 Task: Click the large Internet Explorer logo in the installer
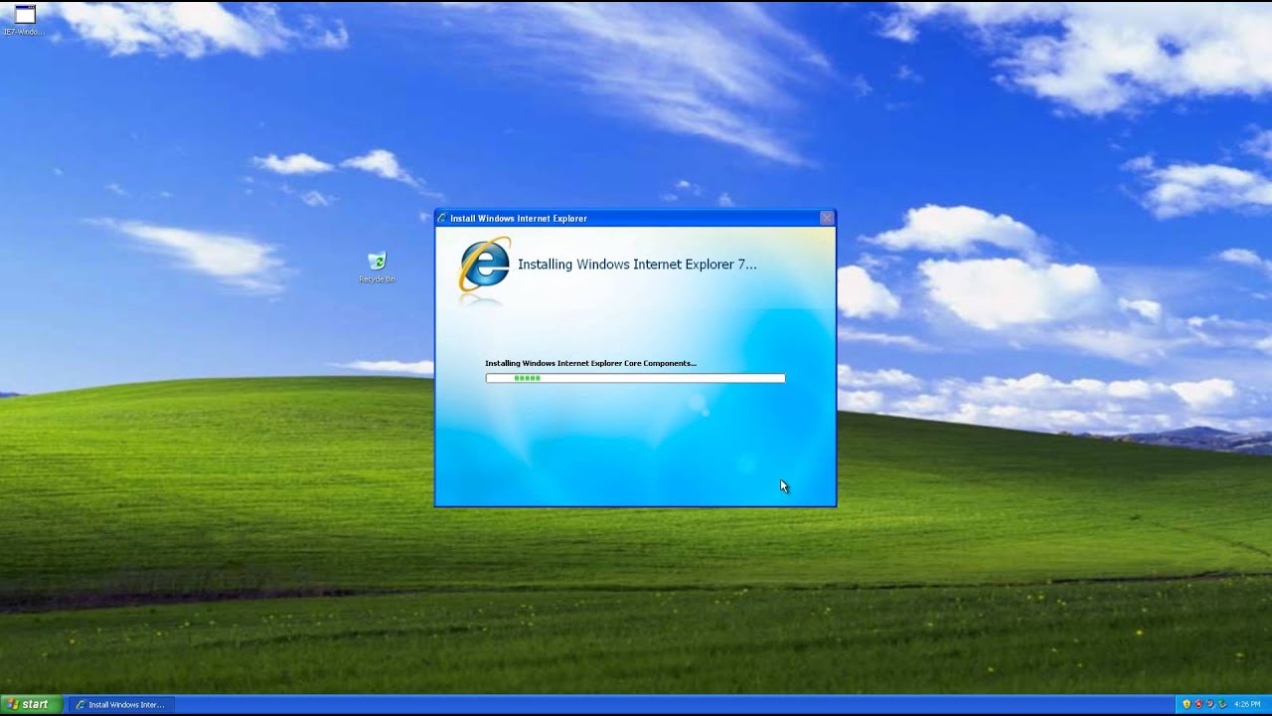click(x=485, y=265)
